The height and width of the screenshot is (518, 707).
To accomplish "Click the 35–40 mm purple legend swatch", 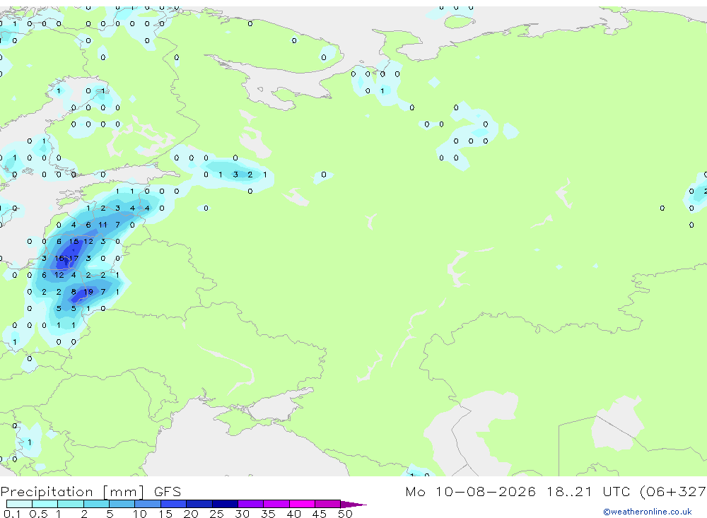I will (276, 504).
